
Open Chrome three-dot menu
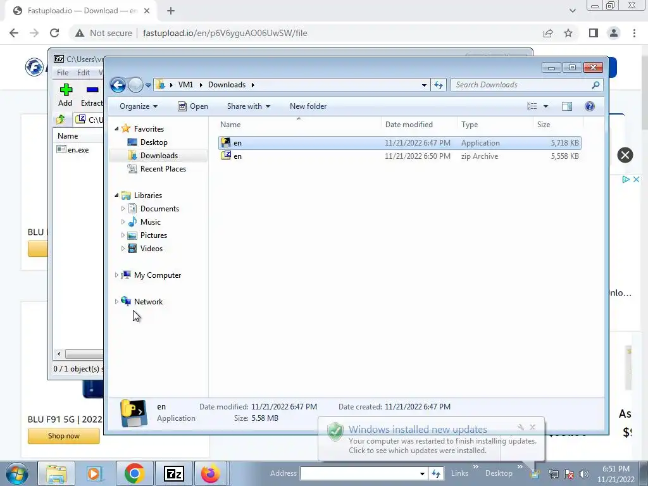click(x=634, y=33)
